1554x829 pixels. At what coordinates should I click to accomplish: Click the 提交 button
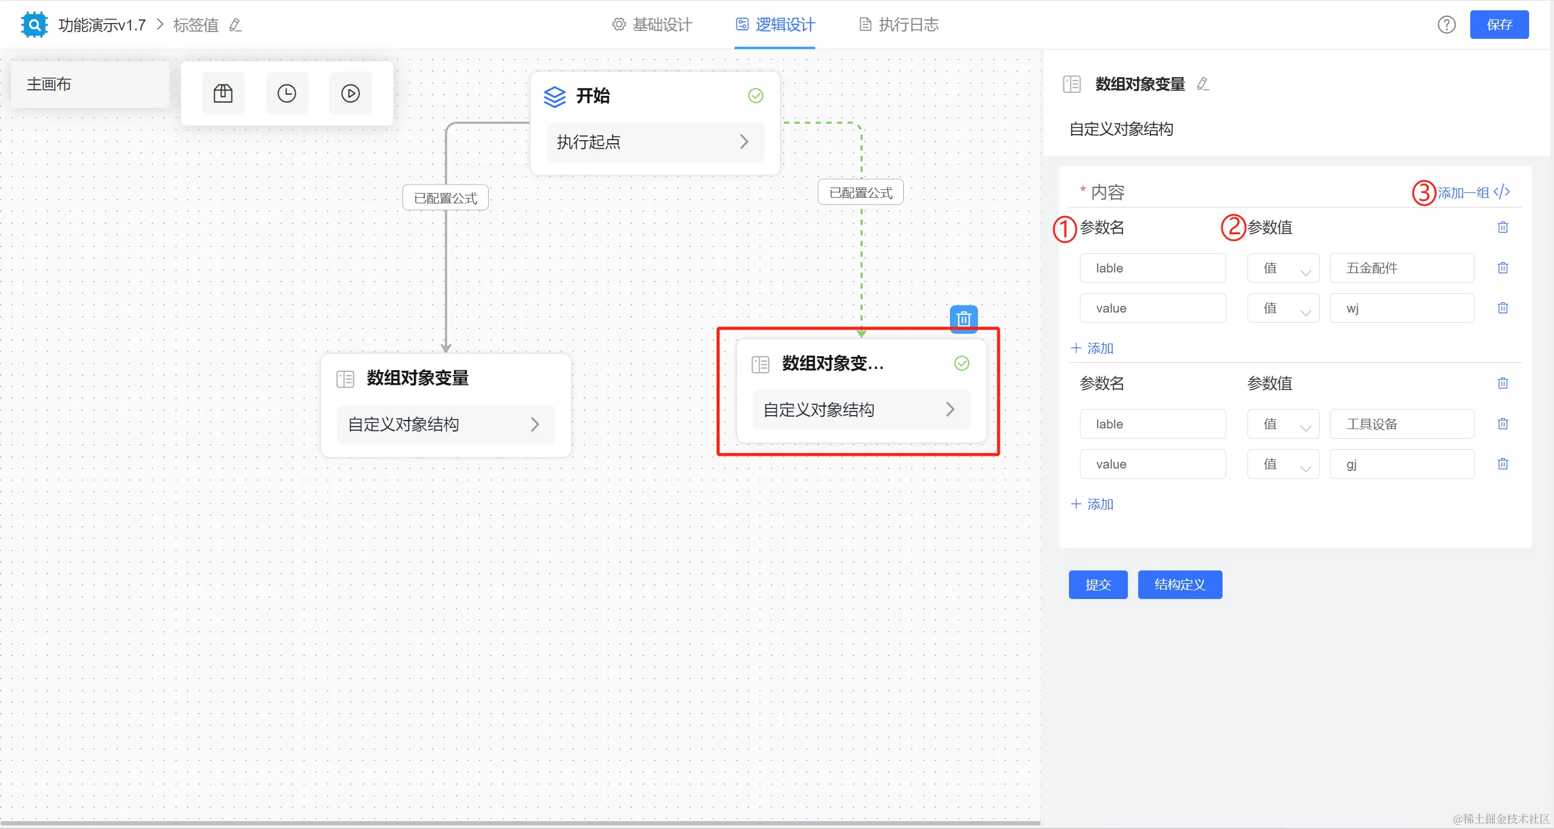1098,584
